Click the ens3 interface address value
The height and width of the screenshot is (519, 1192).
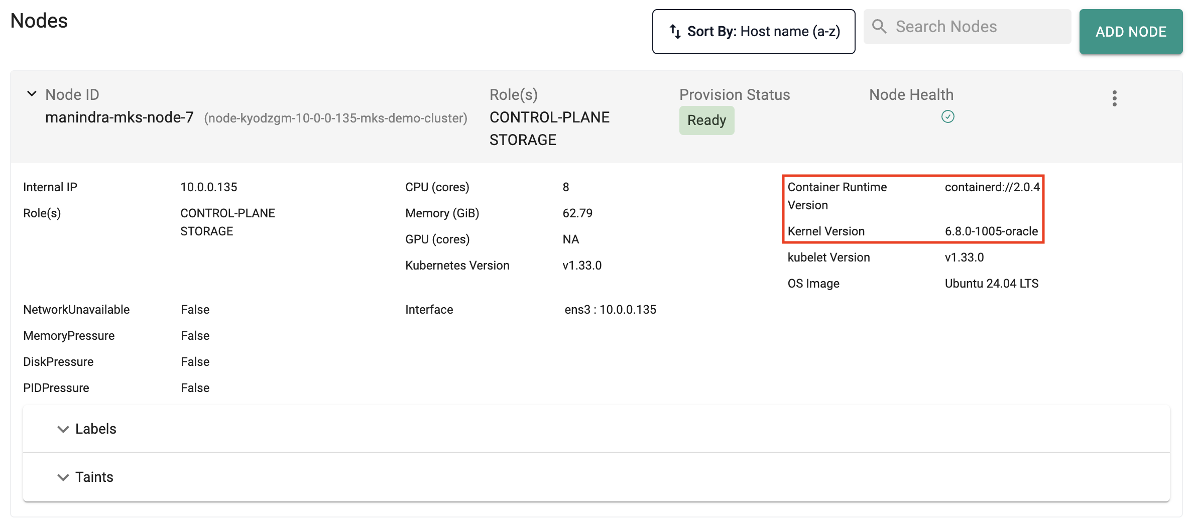(610, 310)
